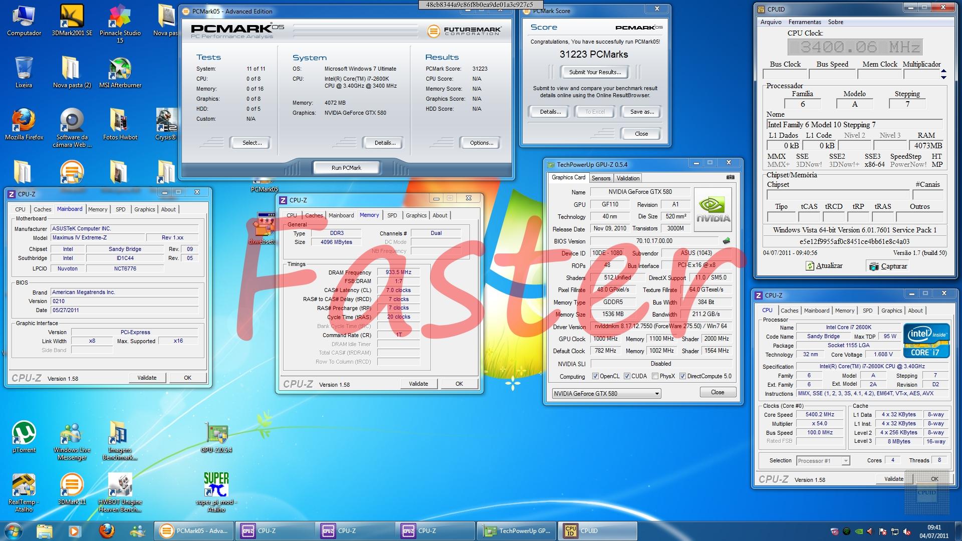Open Fotos Hwbot folder
The height and width of the screenshot is (541, 962).
tap(120, 124)
